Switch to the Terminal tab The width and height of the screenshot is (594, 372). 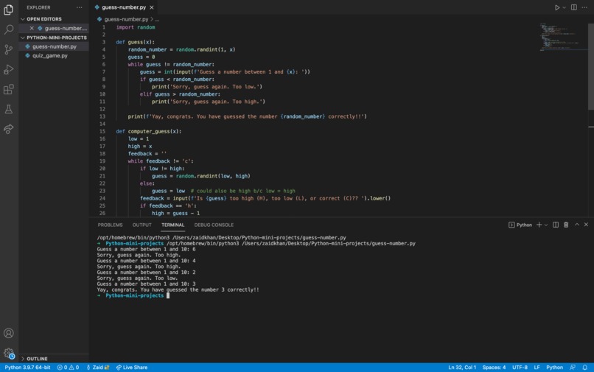(x=172, y=225)
